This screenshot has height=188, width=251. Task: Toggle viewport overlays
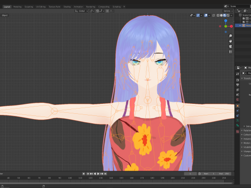pyautogui.click(x=206, y=15)
